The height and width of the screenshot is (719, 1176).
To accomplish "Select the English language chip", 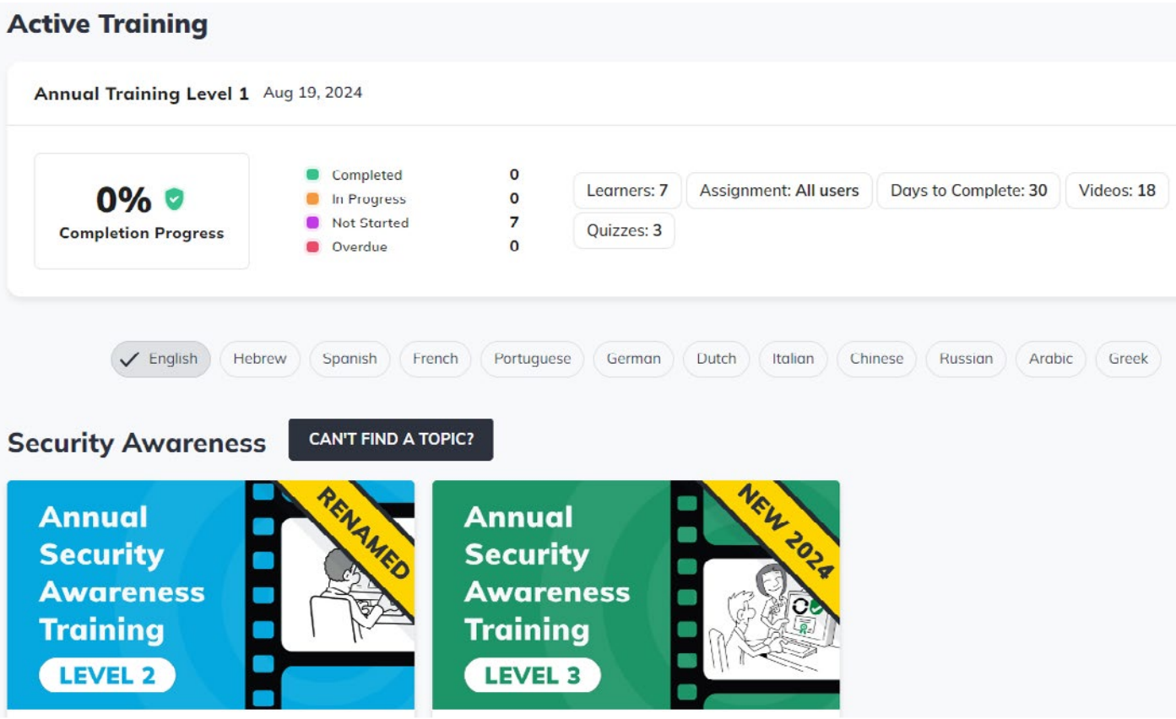I will (160, 359).
